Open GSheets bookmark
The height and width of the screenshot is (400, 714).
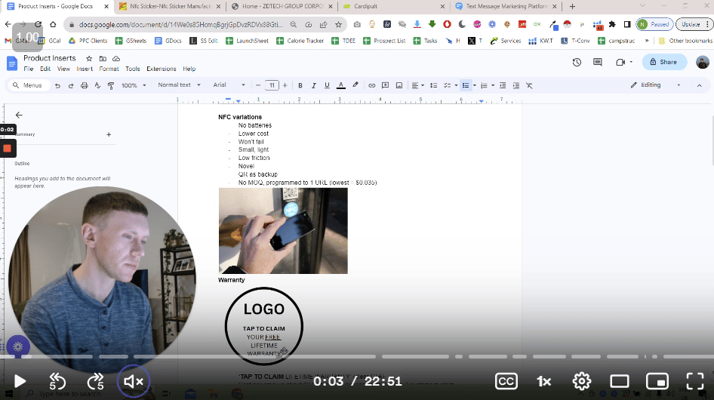point(131,41)
